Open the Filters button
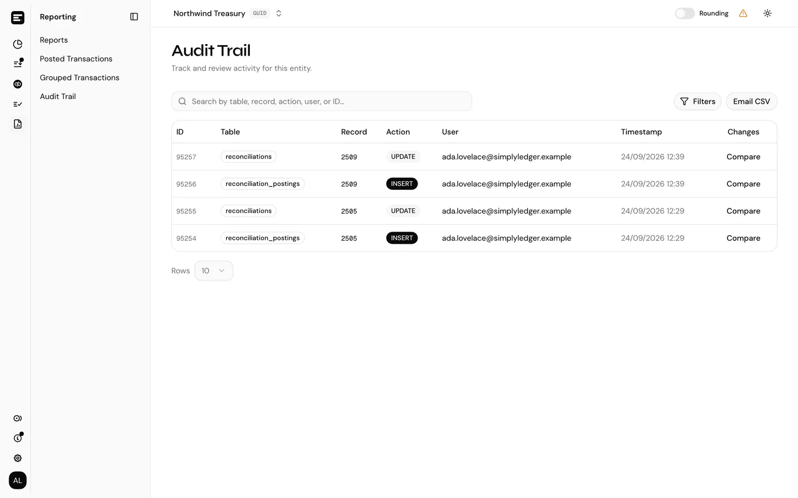798x498 pixels. [698, 101]
